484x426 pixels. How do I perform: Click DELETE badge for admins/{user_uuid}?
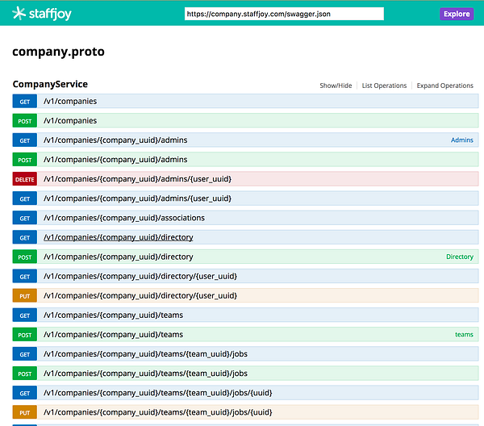(x=25, y=179)
